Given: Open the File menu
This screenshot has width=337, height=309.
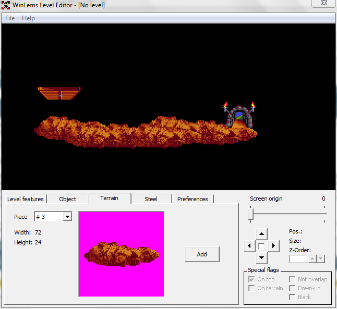Looking at the screenshot, I should tap(10, 18).
